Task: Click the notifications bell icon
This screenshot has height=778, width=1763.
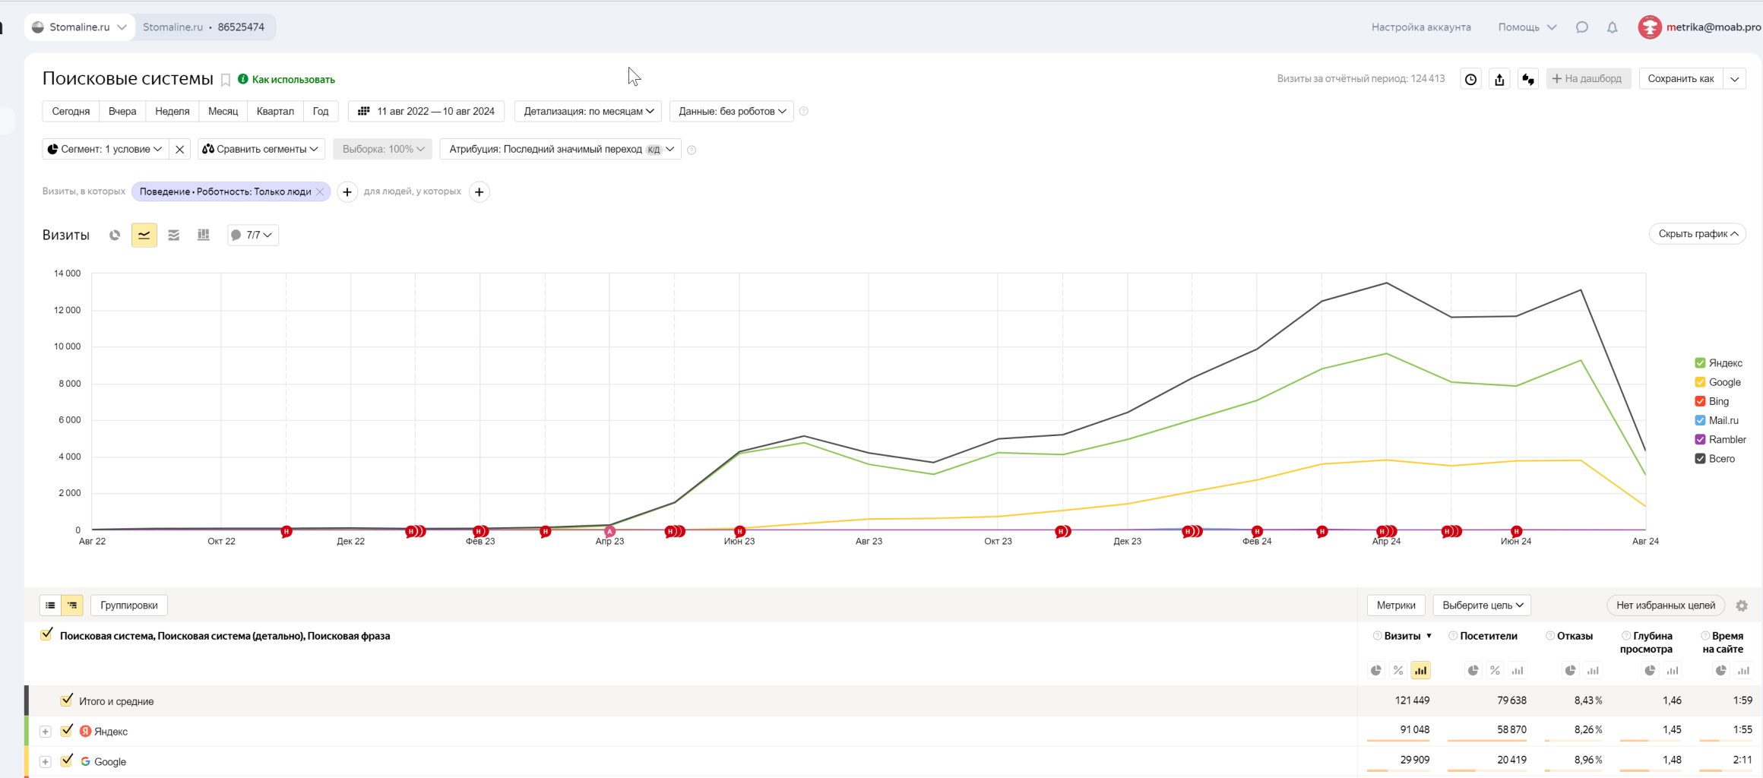Action: [1612, 27]
